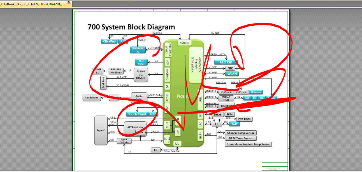The width and height of the screenshot is (362, 172).
Task: Click the 'X4(for DP)' label
Action: (x=122, y=77)
